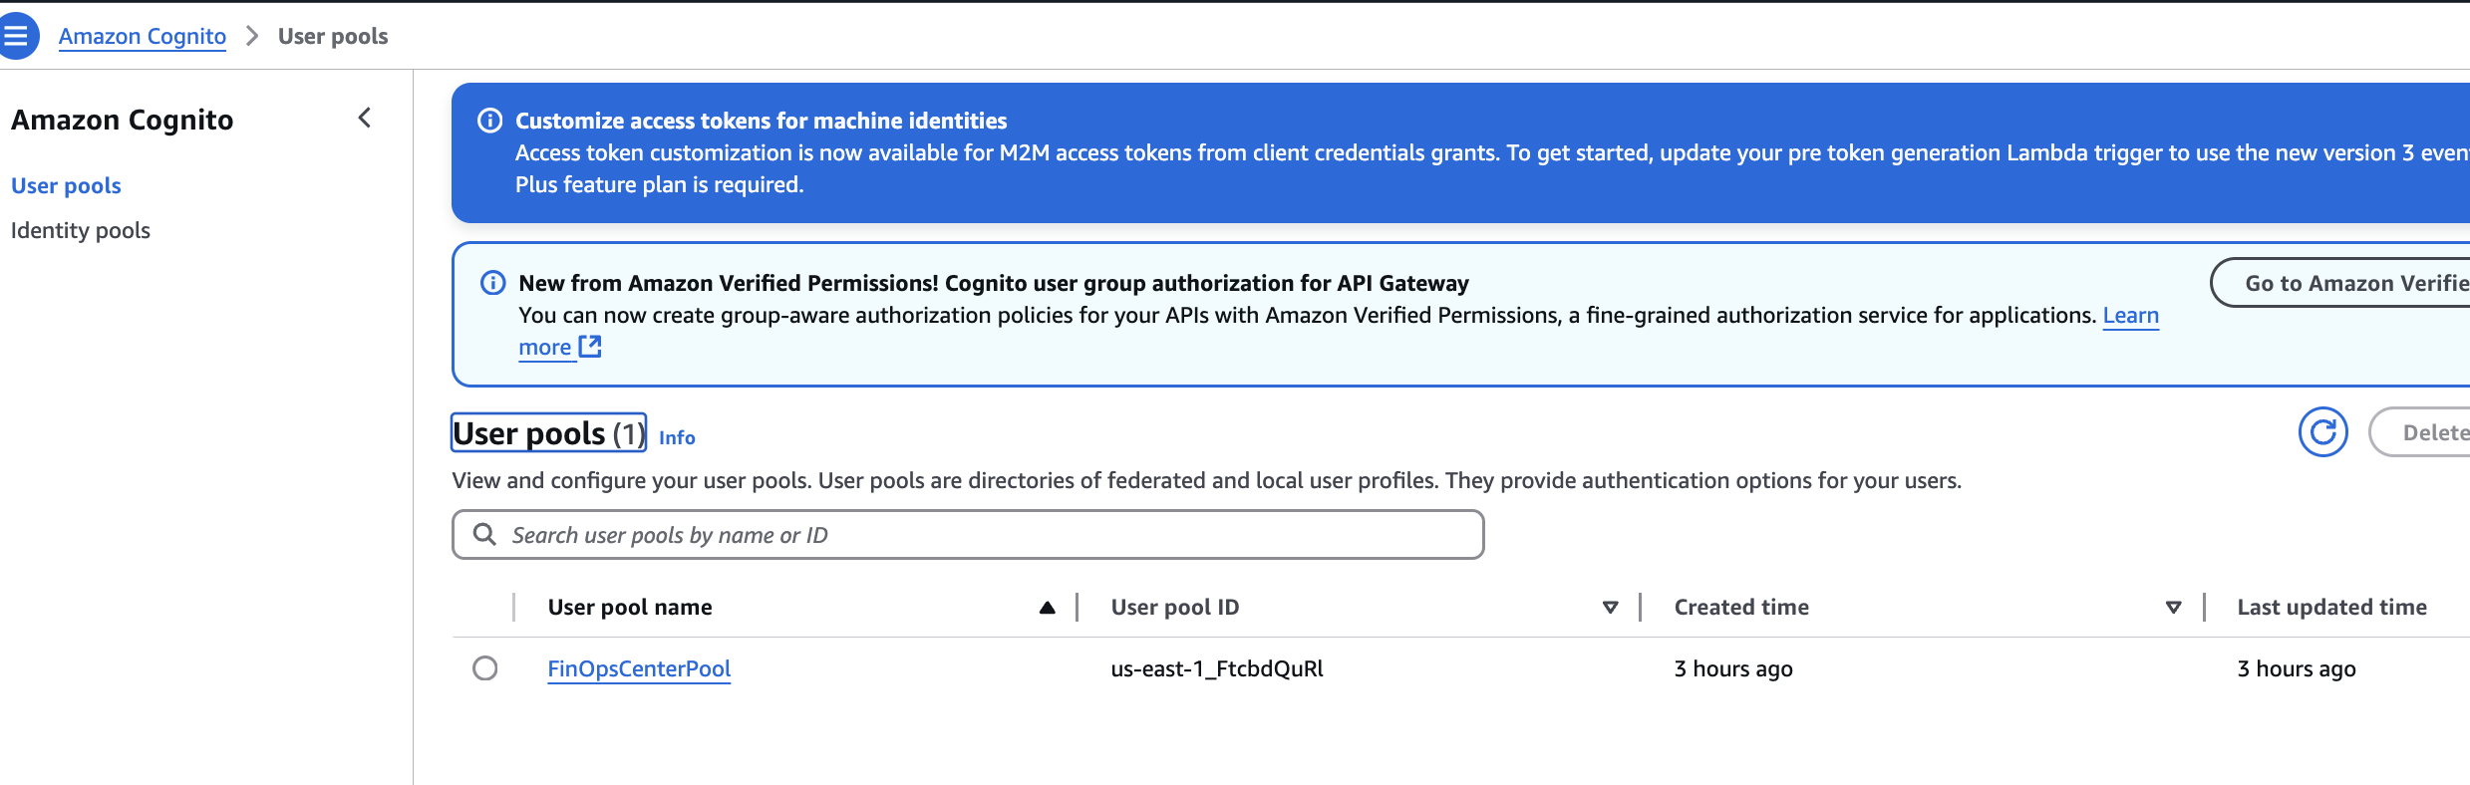Open the hamburger navigation menu

16,36
